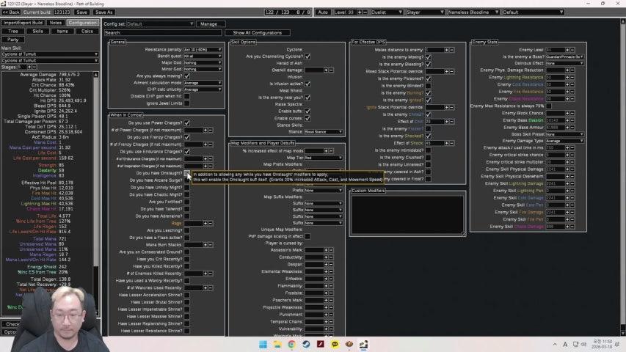
Task: Decrease Cyclone Stages with minus button
Action: [34, 67]
